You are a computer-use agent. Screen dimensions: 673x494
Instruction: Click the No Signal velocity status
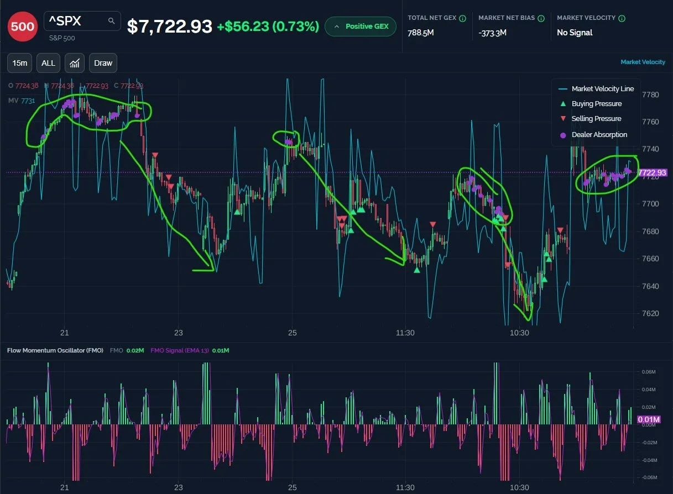pyautogui.click(x=575, y=33)
